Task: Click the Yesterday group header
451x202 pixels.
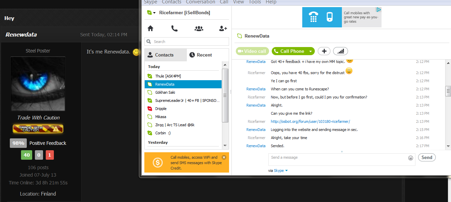Action: pos(158,142)
